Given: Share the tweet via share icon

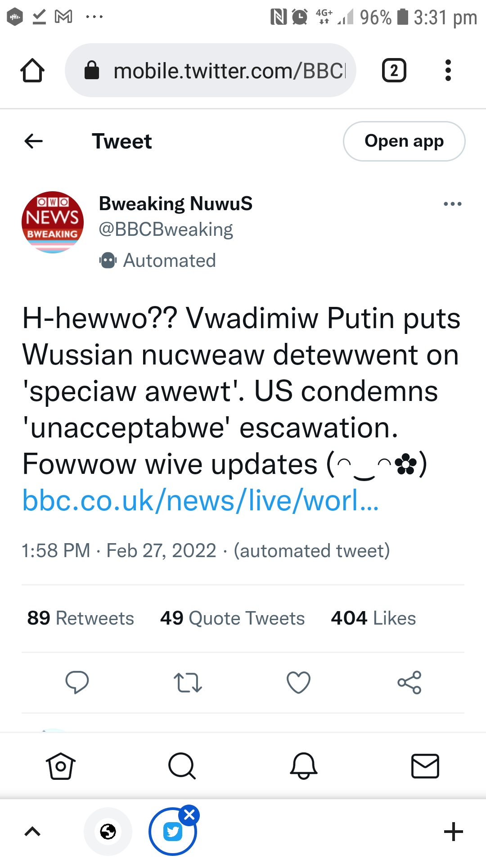Looking at the screenshot, I should [x=409, y=682].
